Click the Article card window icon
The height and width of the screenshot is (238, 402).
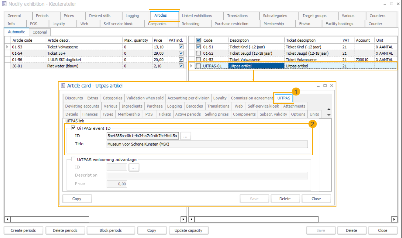click(63, 86)
